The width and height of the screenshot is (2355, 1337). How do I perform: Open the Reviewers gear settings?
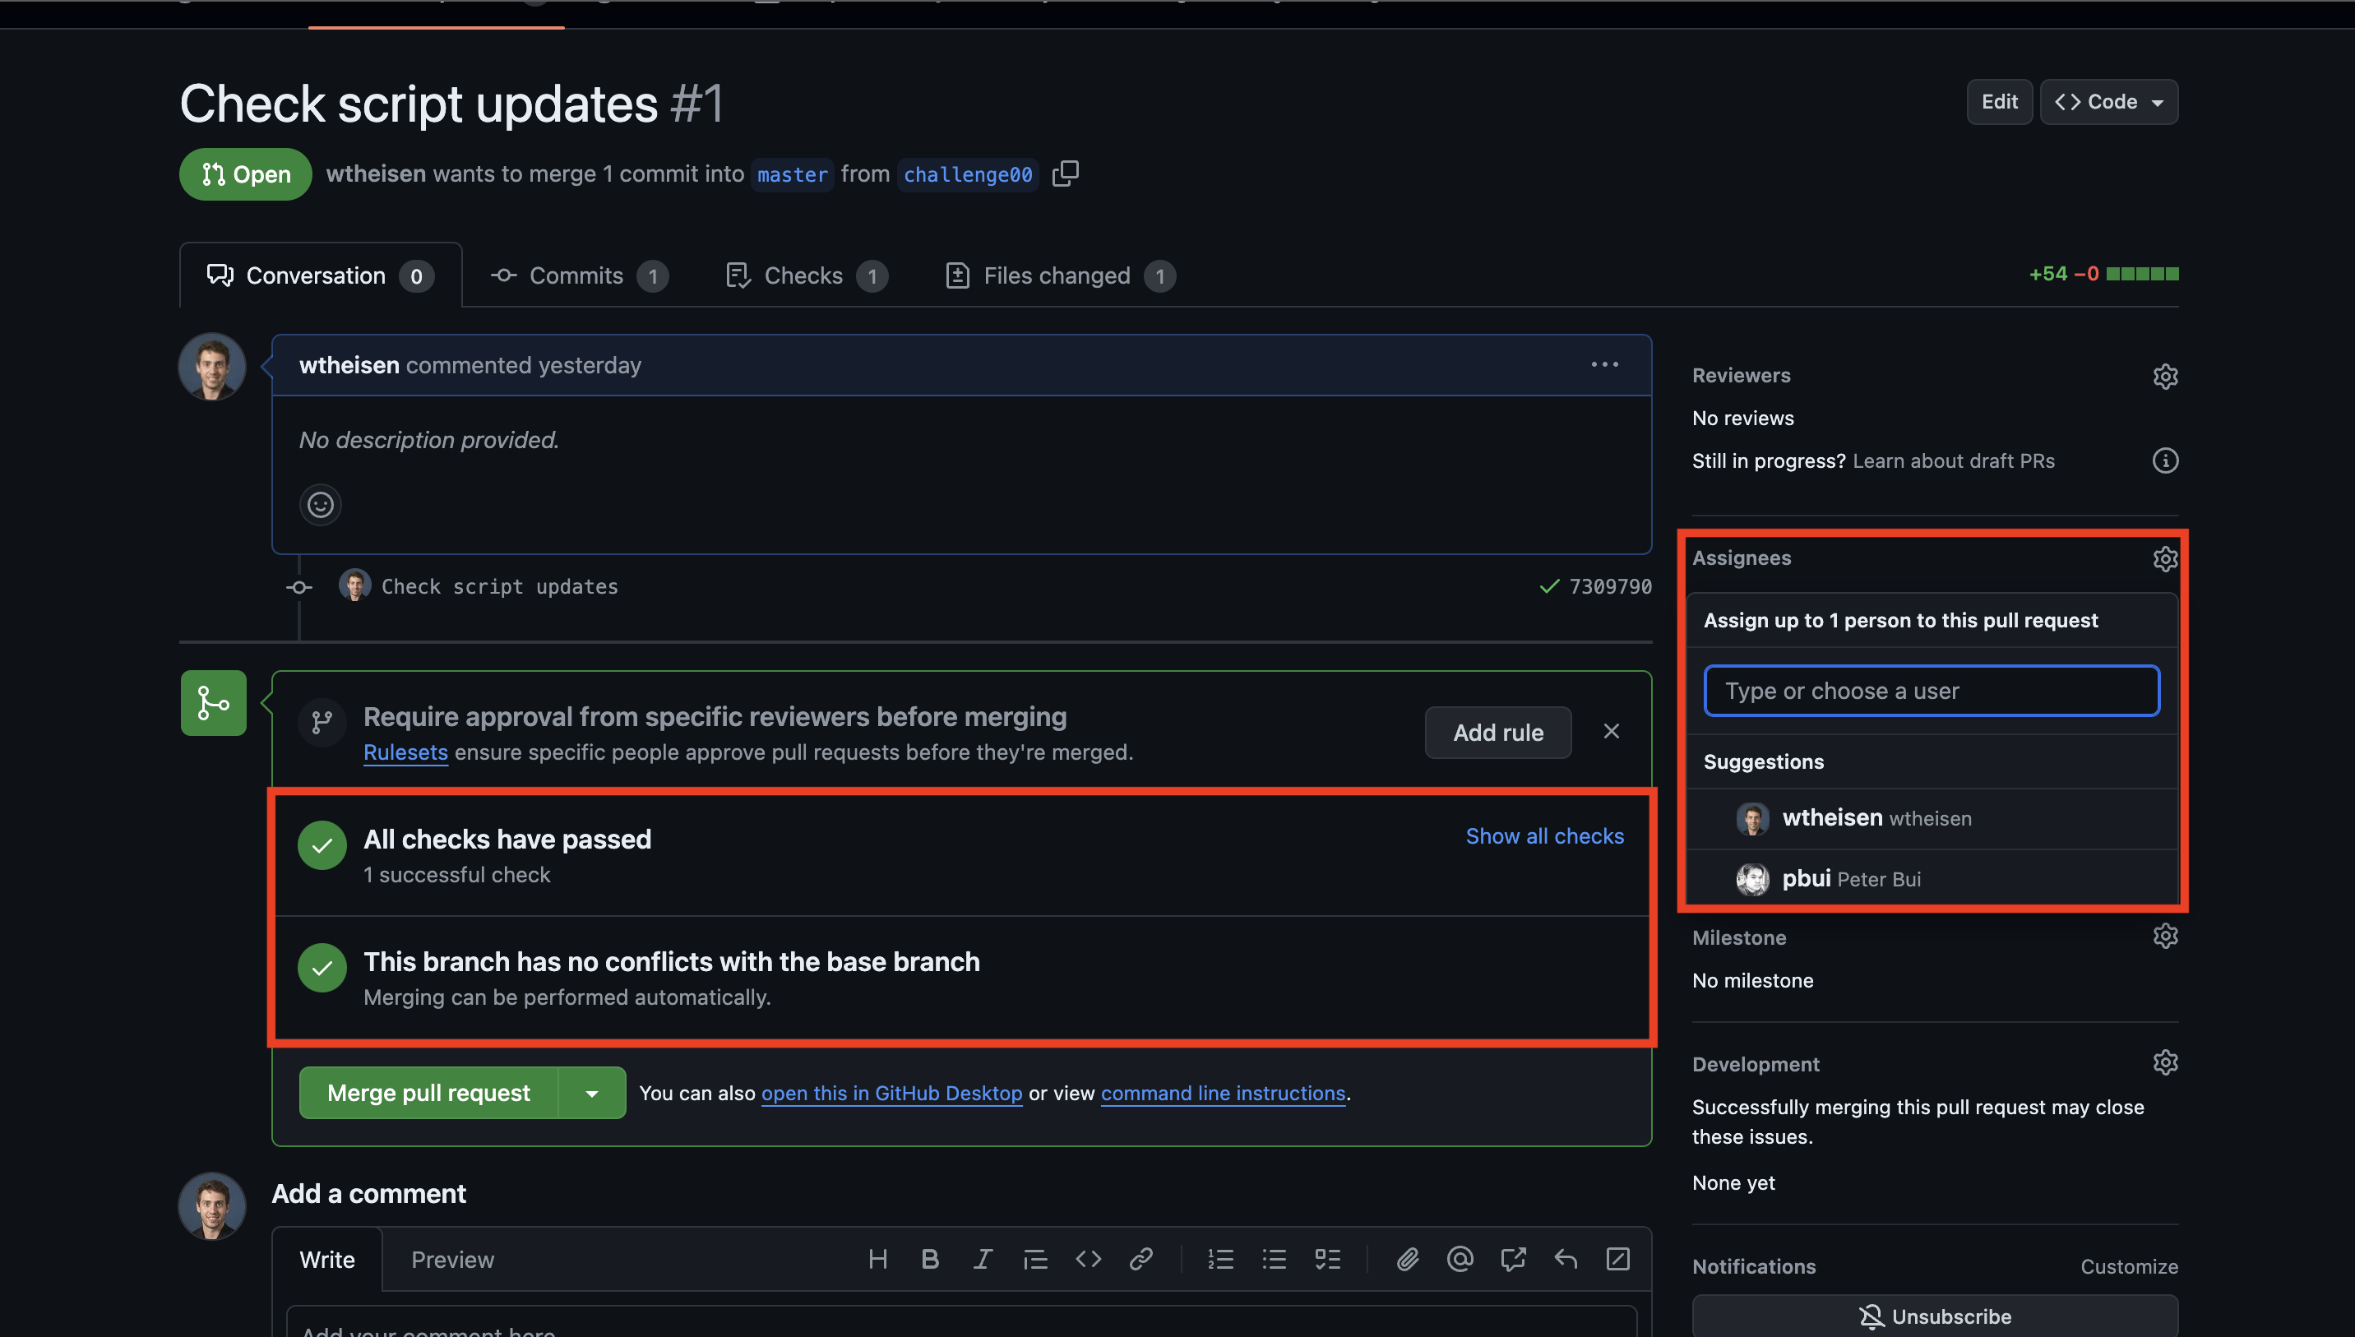coord(2165,377)
